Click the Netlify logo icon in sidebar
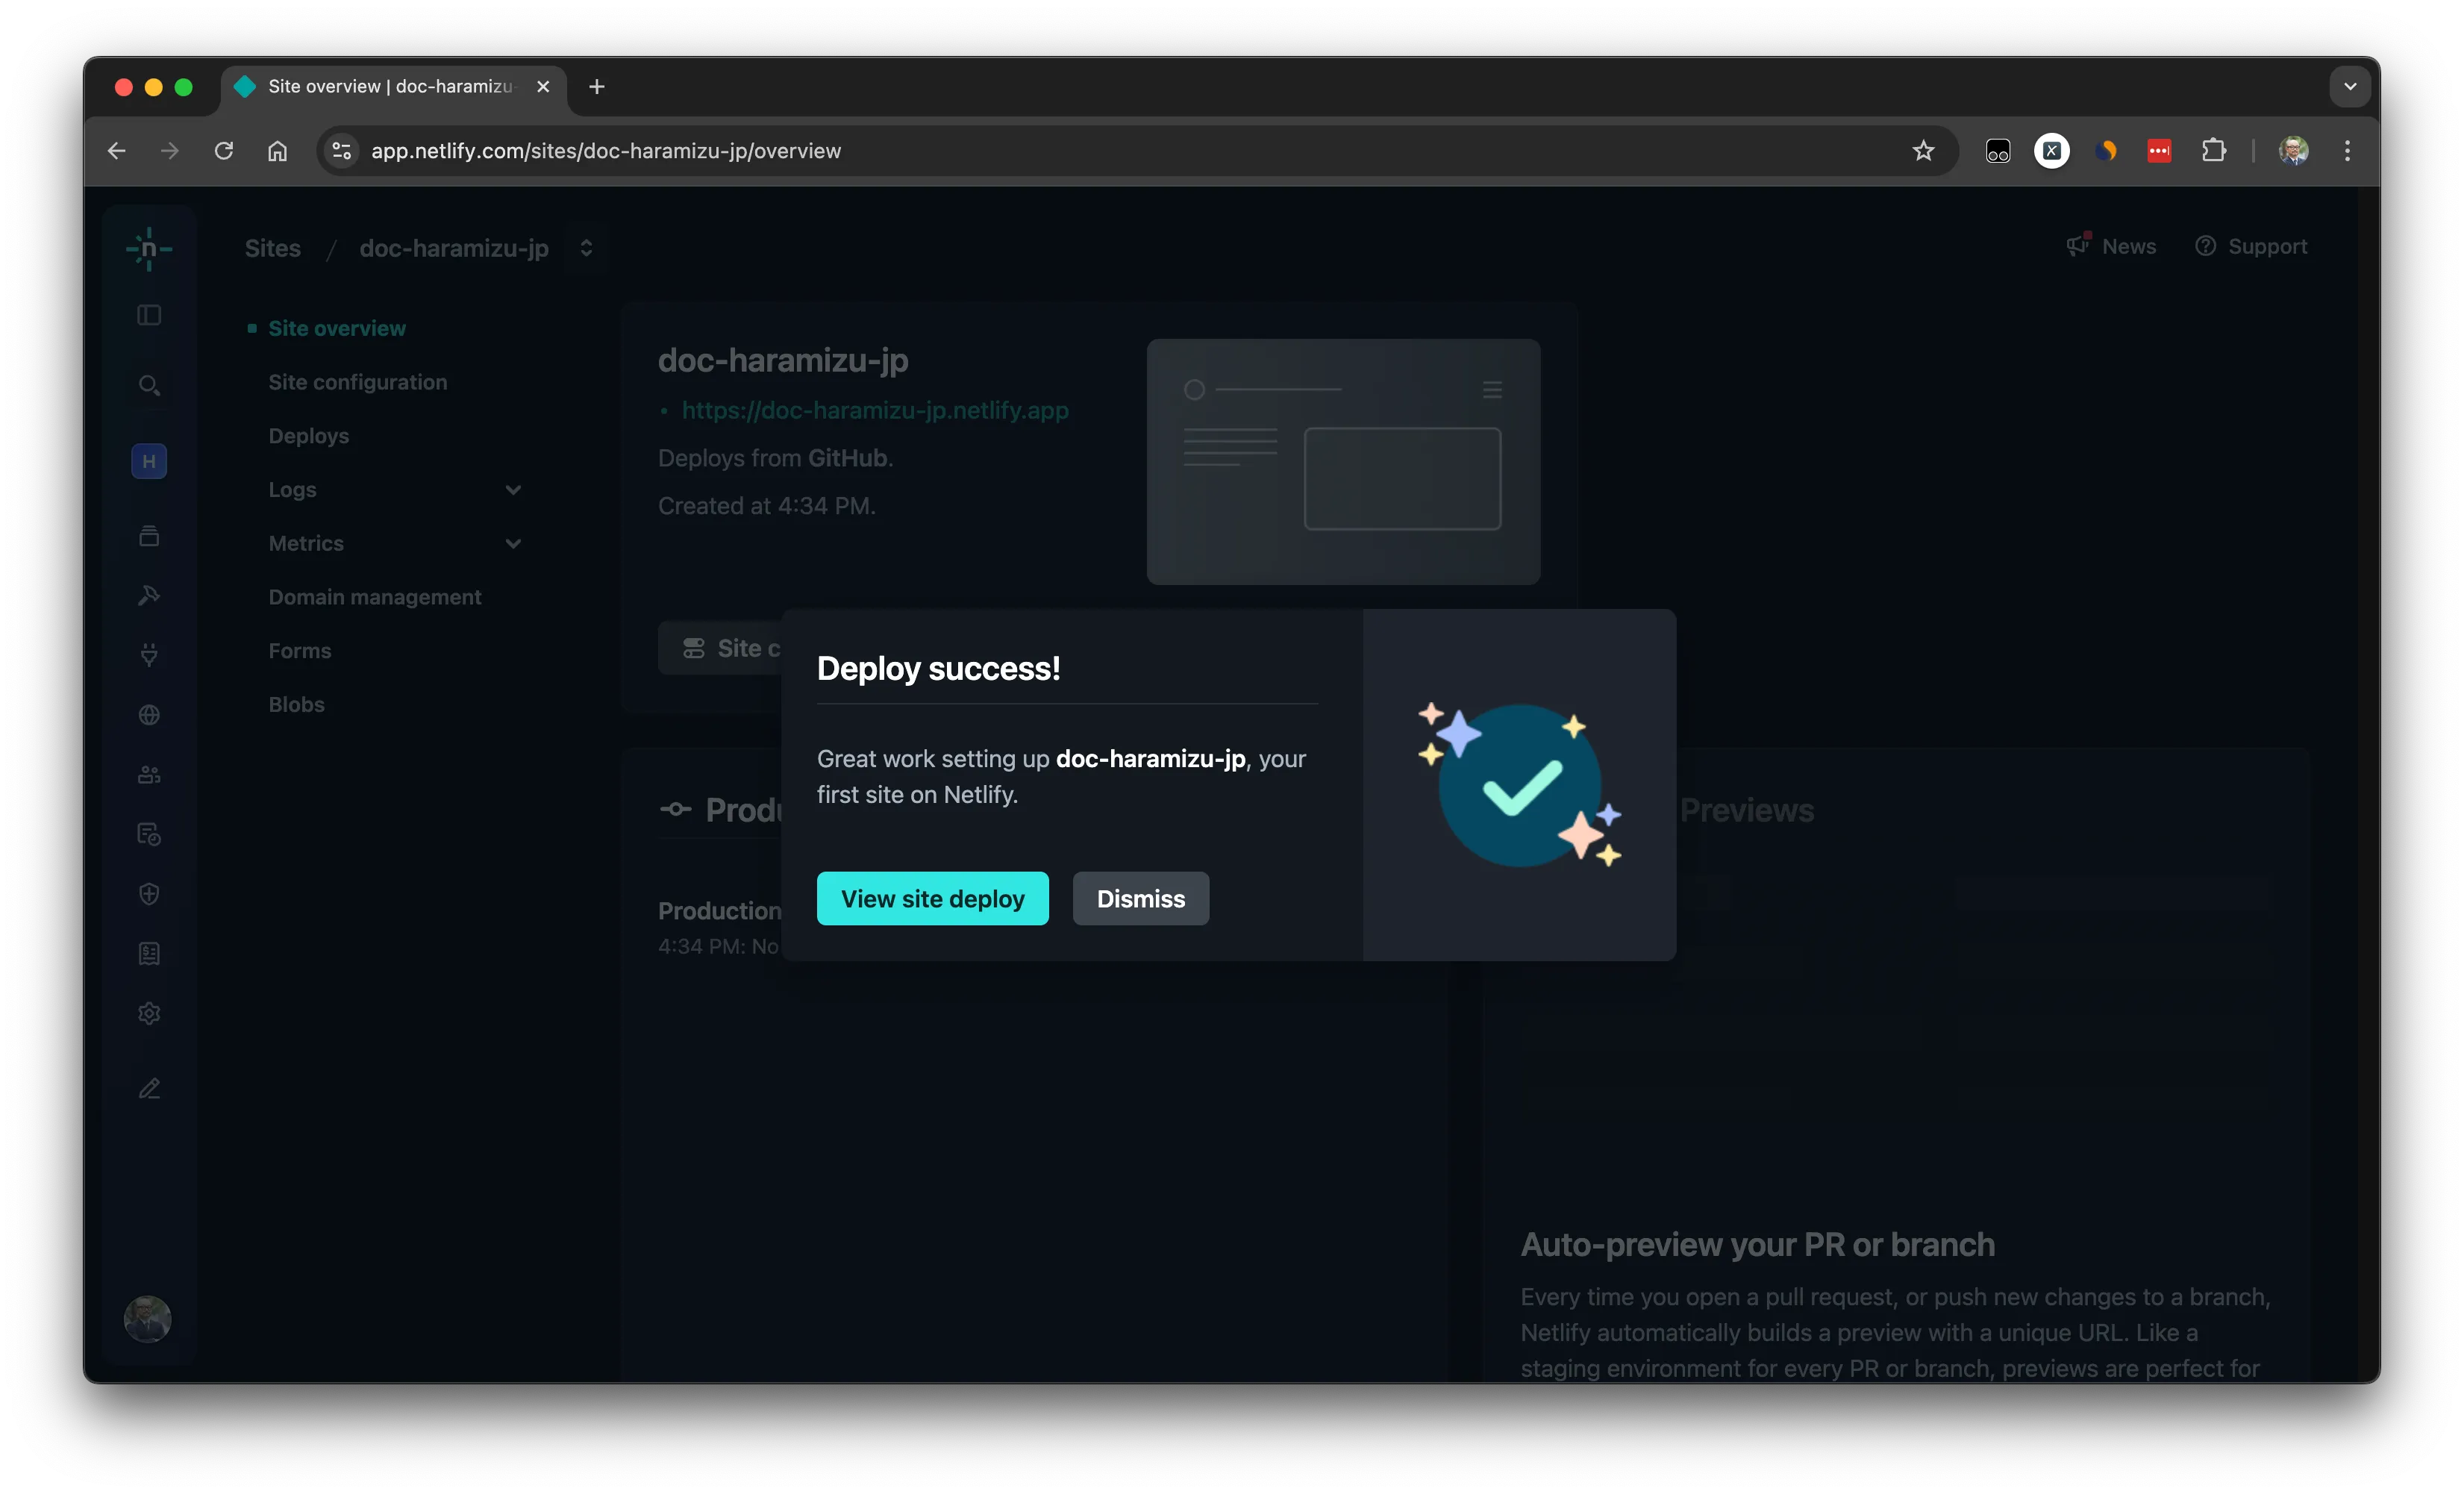 [x=149, y=248]
